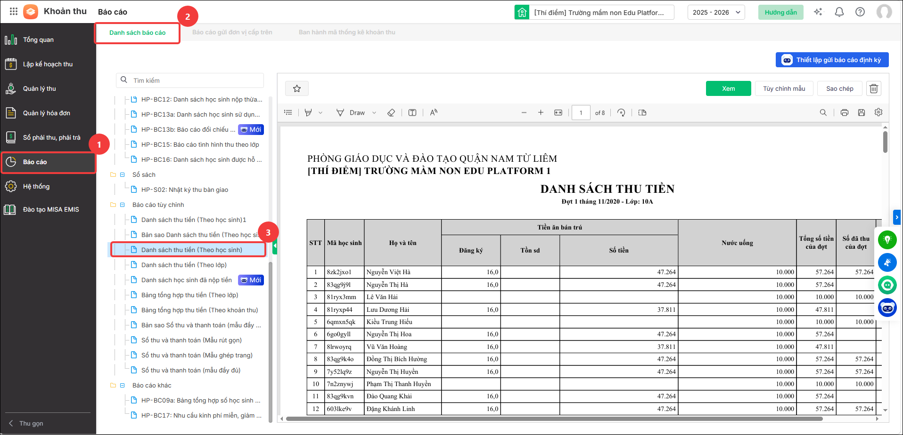Select Danh sách học sinh đã nộp tiền

187,280
